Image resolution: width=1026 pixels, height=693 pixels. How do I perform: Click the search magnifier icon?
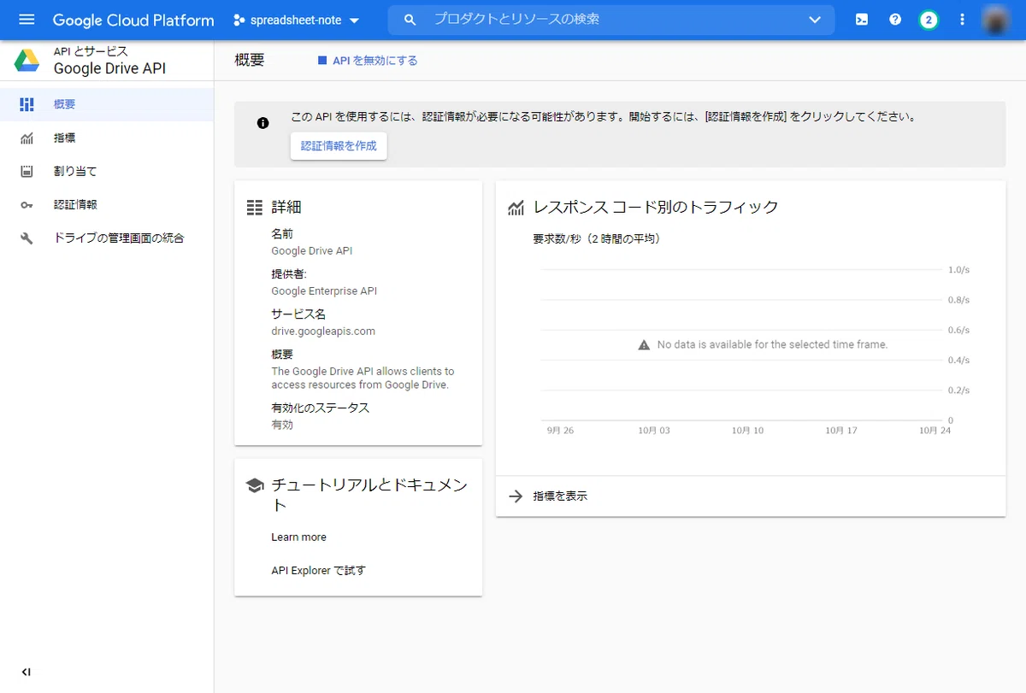(410, 19)
